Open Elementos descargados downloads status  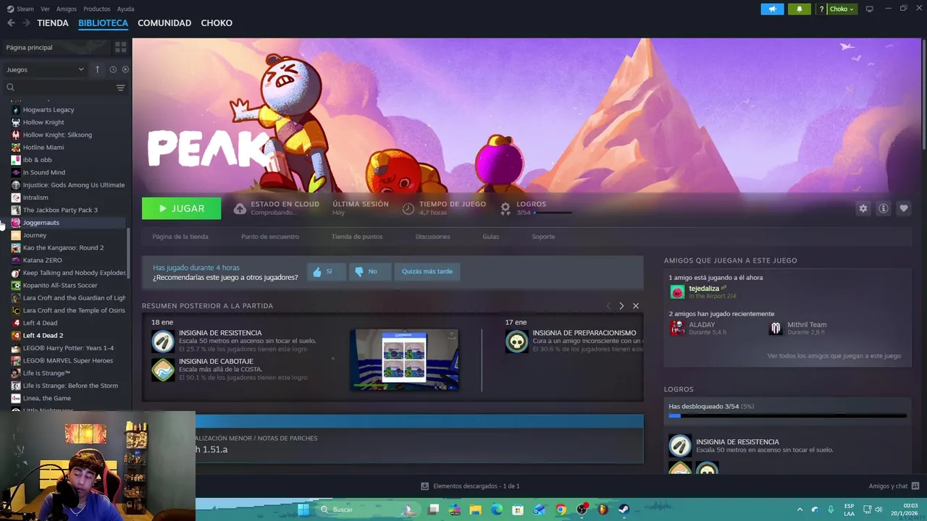470,486
